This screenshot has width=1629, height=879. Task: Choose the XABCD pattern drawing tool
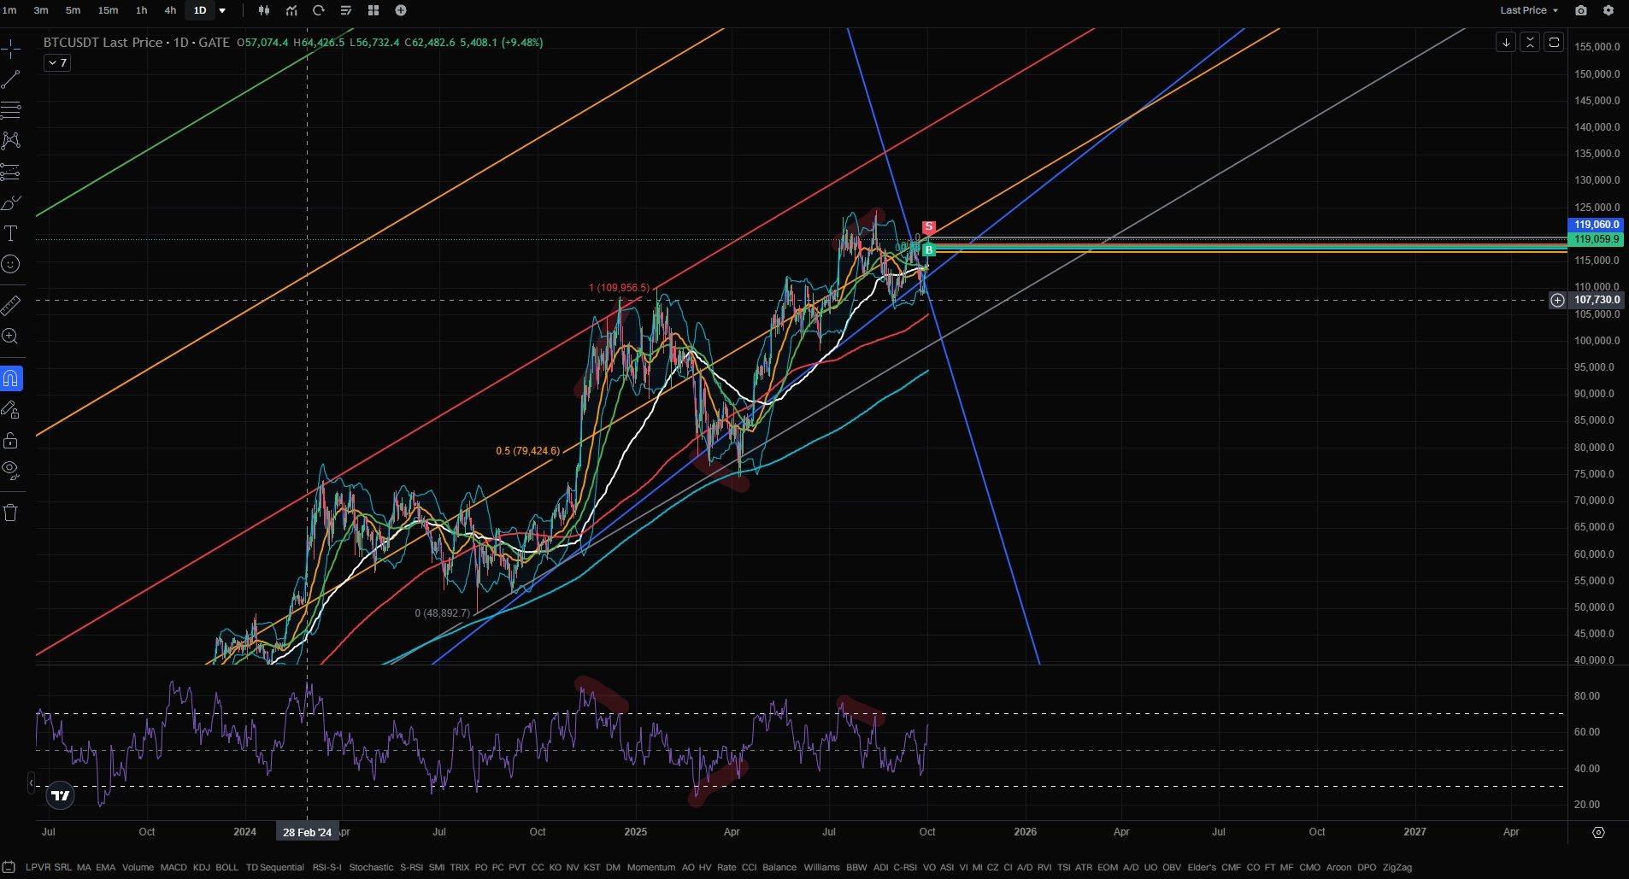(10, 141)
